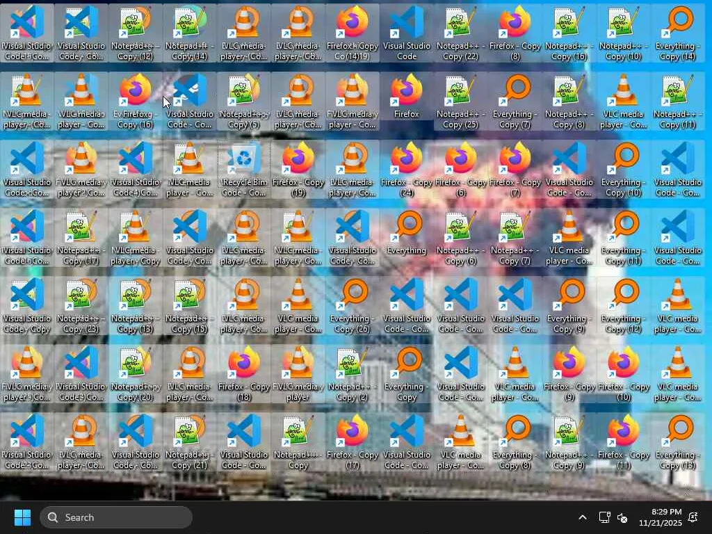Select the Notepad++ - Copy (11) icon
712x534 pixels.
coord(677,102)
